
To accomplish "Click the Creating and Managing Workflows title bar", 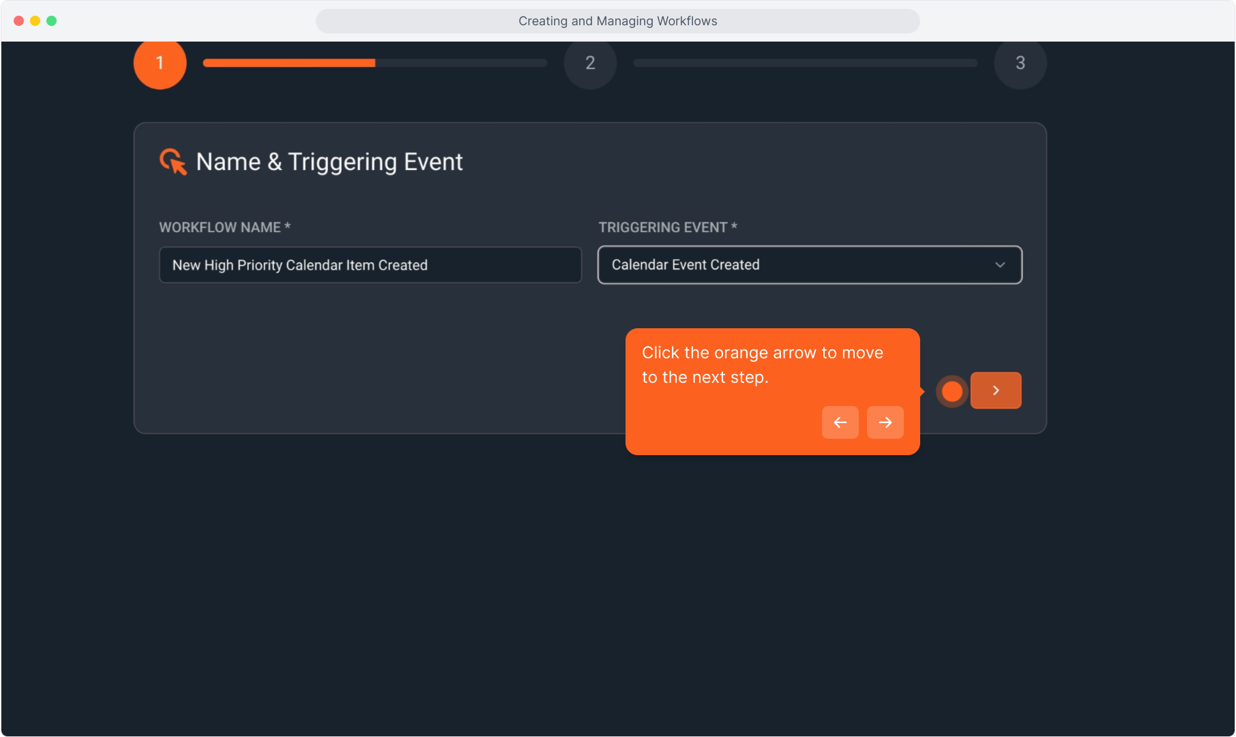I will 617,21.
